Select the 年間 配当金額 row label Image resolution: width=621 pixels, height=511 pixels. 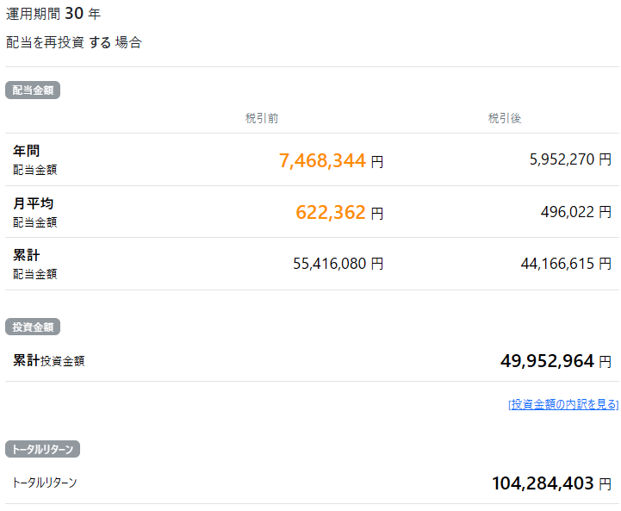tap(34, 159)
